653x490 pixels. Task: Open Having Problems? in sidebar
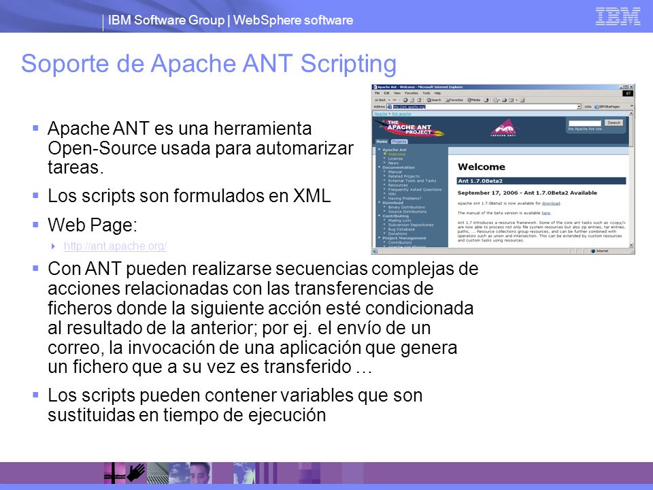(x=405, y=198)
